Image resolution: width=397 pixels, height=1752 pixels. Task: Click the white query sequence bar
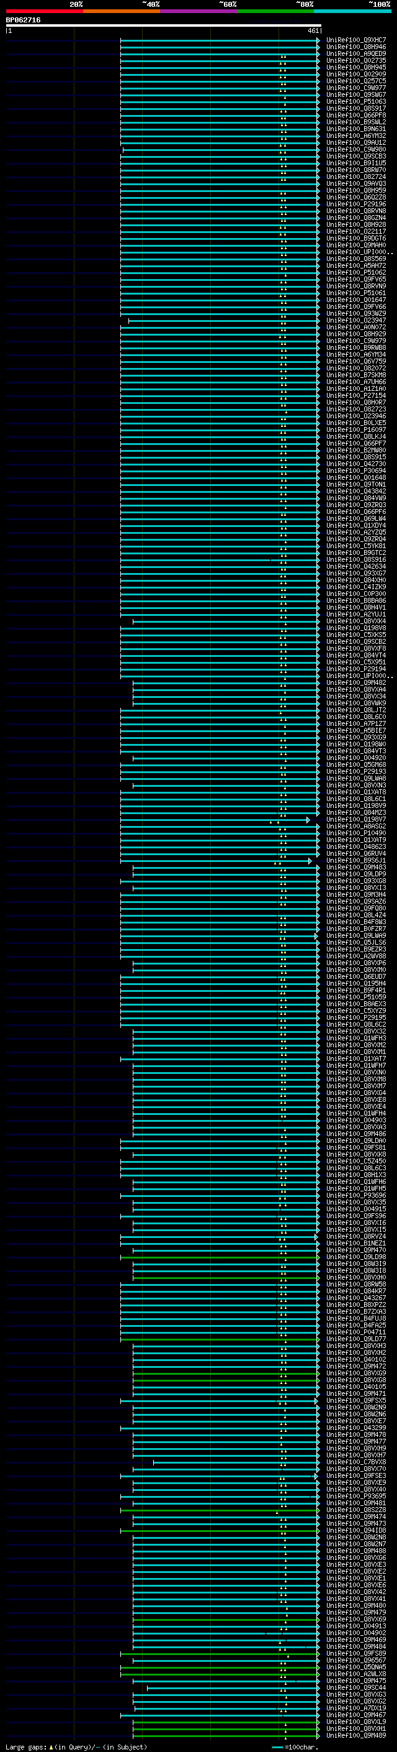pyautogui.click(x=164, y=25)
